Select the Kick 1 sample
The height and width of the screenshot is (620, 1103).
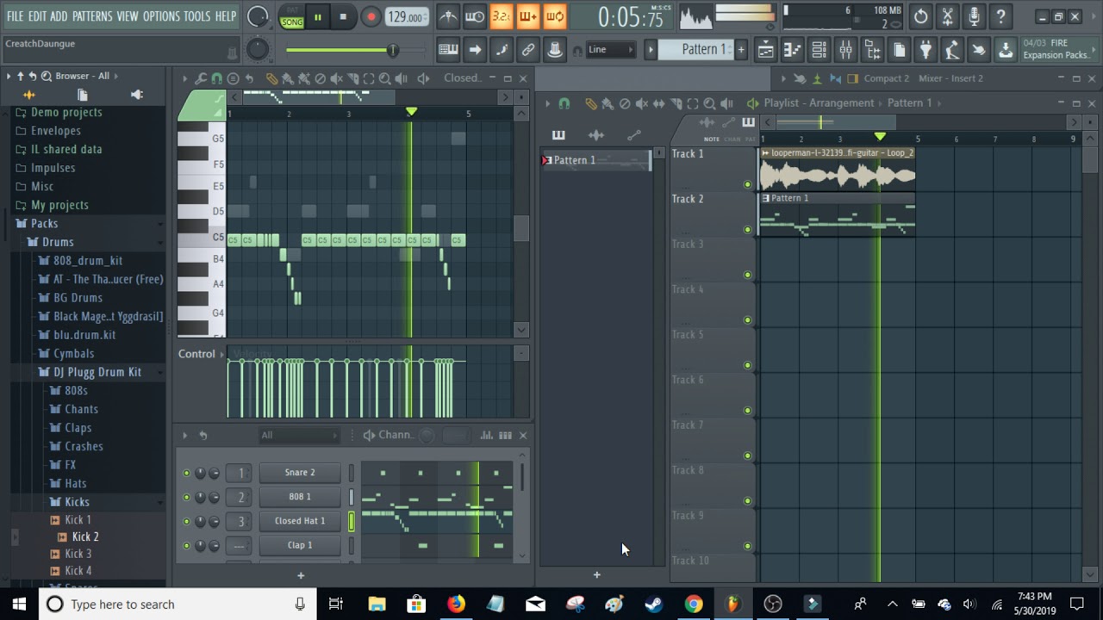[78, 519]
